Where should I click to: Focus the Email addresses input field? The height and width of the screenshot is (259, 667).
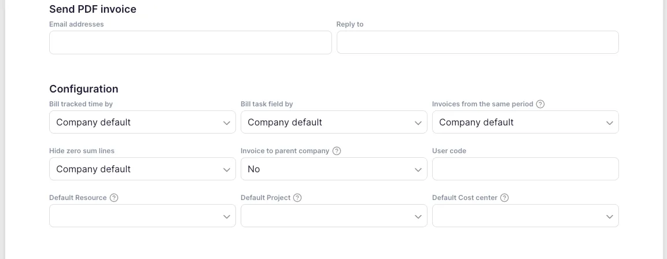(x=190, y=43)
